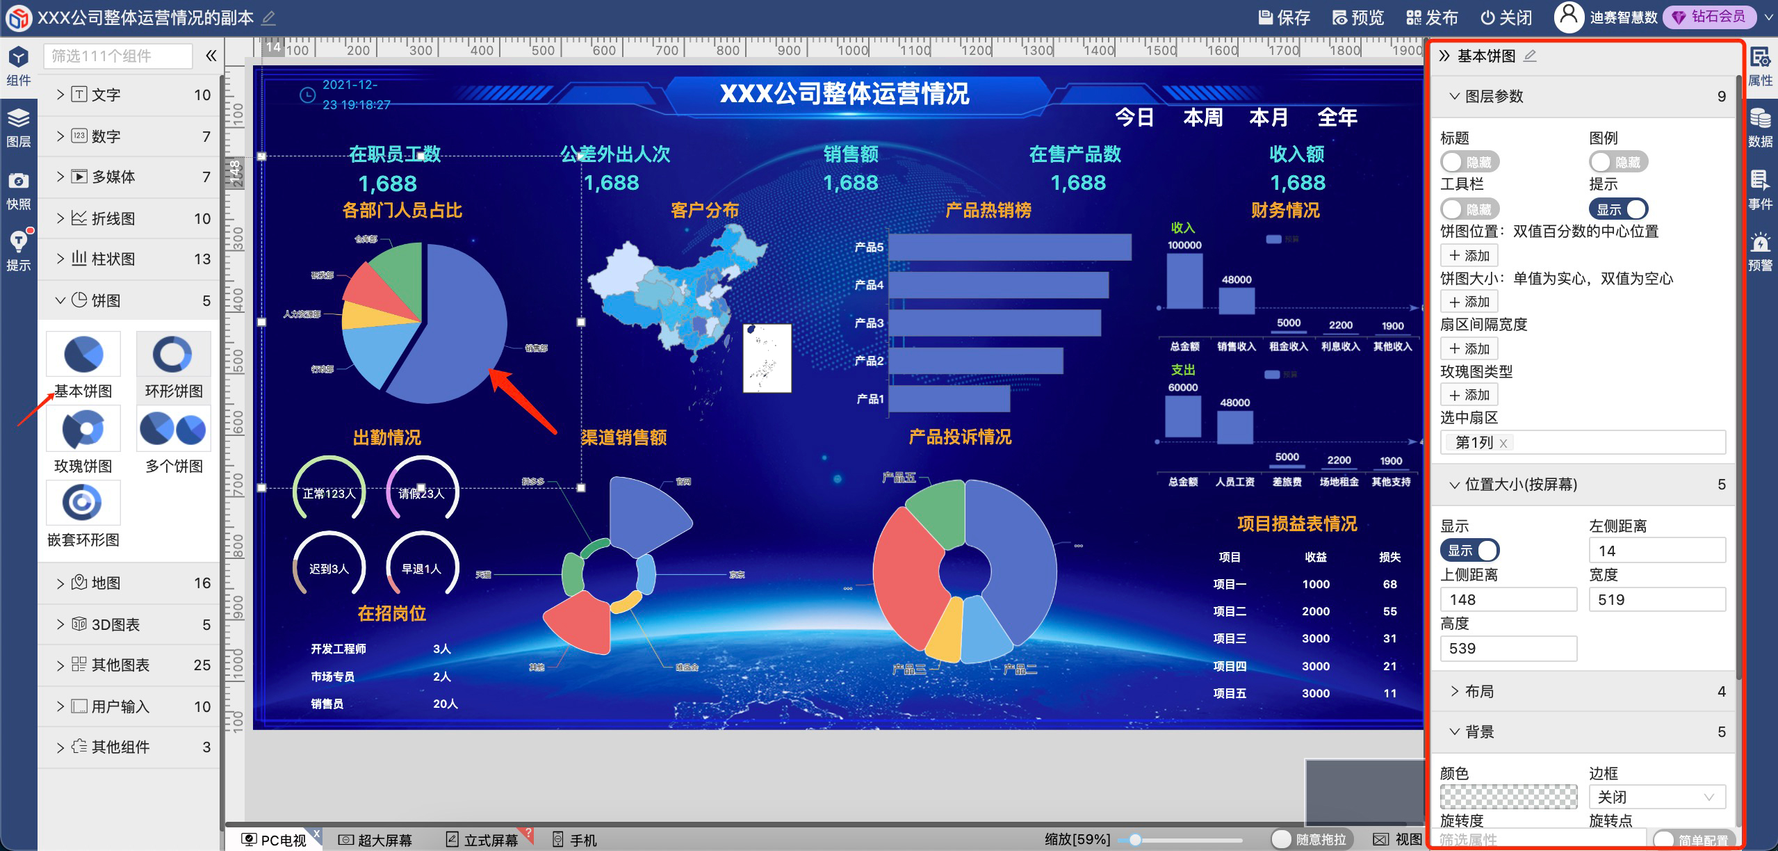Image resolution: width=1778 pixels, height=851 pixels.
Task: Select the 环形饼图 ring pie component
Action: [x=174, y=365]
